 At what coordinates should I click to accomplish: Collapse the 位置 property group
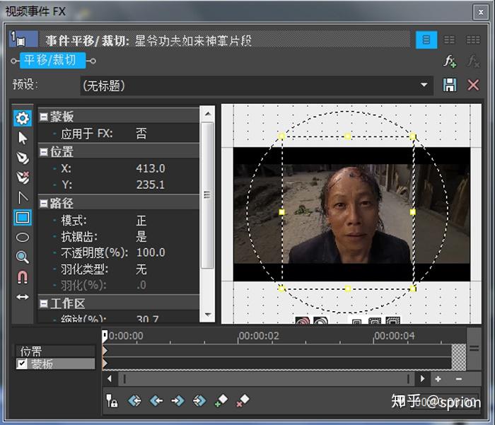pos(44,152)
